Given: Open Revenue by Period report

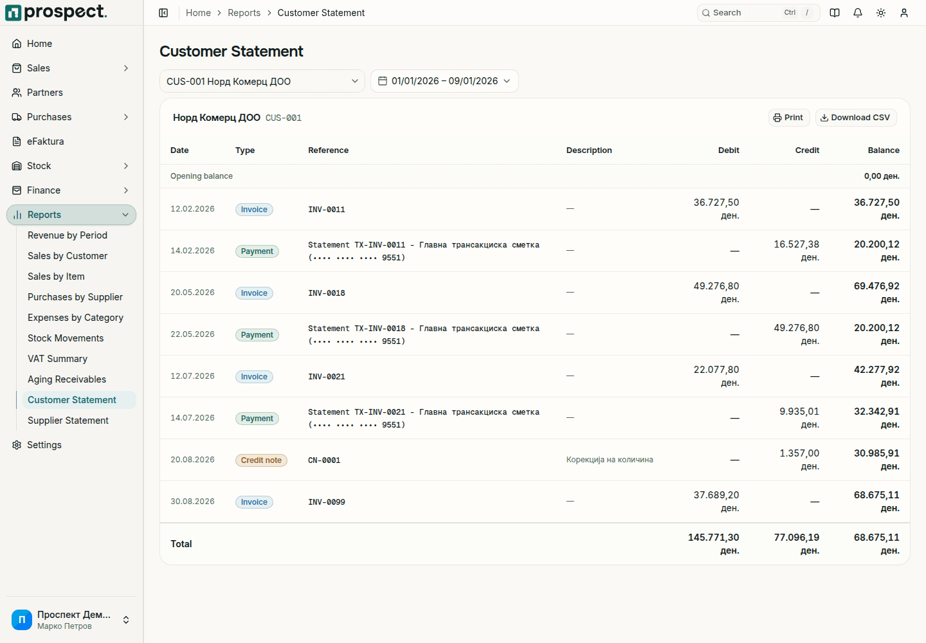Looking at the screenshot, I should pyautogui.click(x=68, y=235).
